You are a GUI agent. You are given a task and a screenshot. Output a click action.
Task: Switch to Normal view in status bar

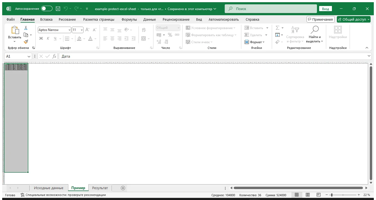297,195
